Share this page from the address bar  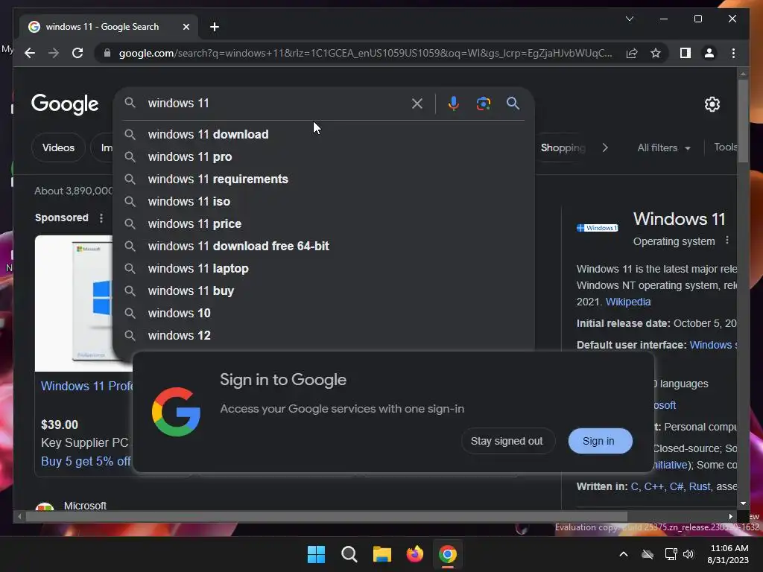(632, 53)
